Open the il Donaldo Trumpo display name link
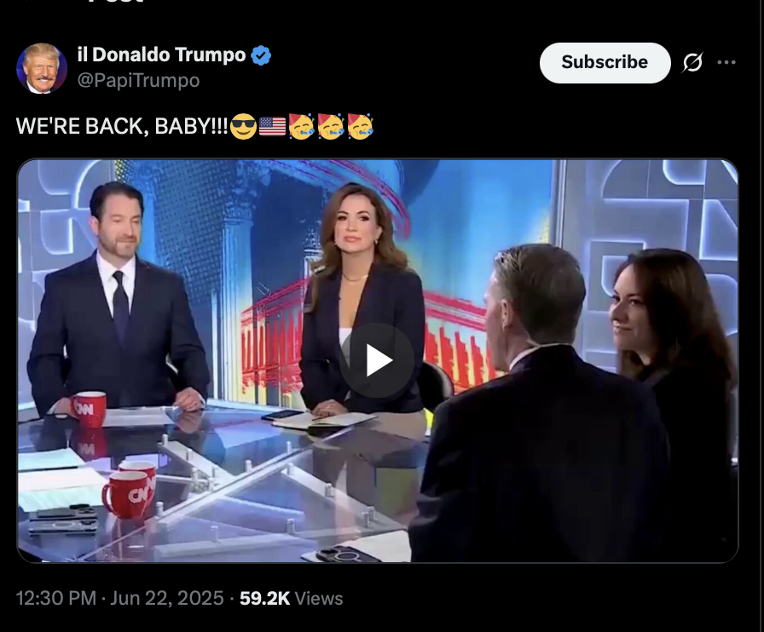Image resolution: width=764 pixels, height=632 pixels. coord(161,55)
